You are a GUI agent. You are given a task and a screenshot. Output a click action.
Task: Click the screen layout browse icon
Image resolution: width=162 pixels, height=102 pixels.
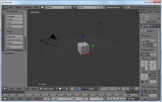tap(43, 7)
